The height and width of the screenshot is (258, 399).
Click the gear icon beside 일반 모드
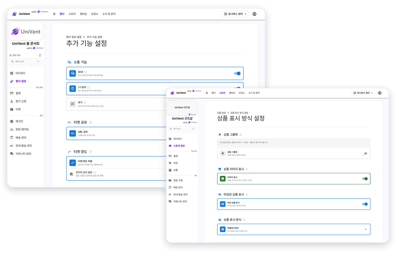point(11,55)
